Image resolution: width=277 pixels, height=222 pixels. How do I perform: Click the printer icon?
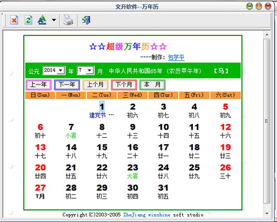pyautogui.click(x=68, y=20)
